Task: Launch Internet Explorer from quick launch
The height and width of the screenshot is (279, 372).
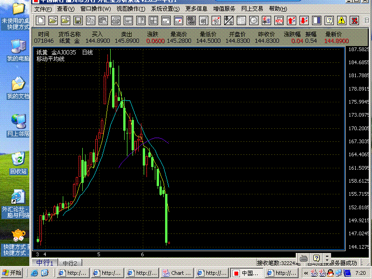Action: 34,273
